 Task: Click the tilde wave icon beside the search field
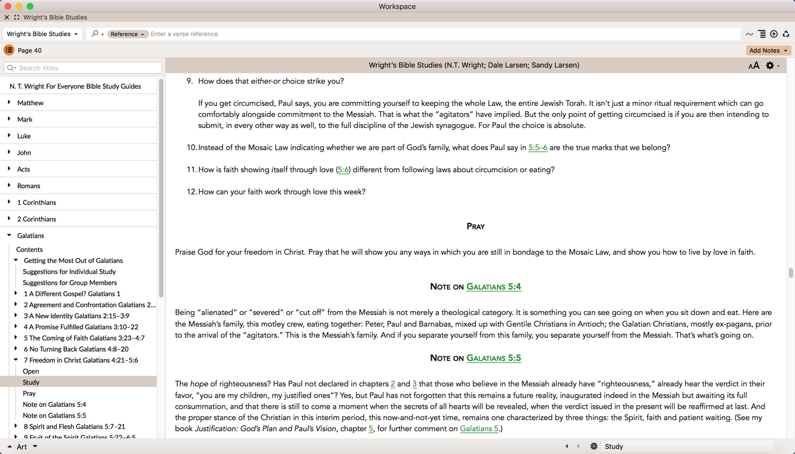(749, 34)
